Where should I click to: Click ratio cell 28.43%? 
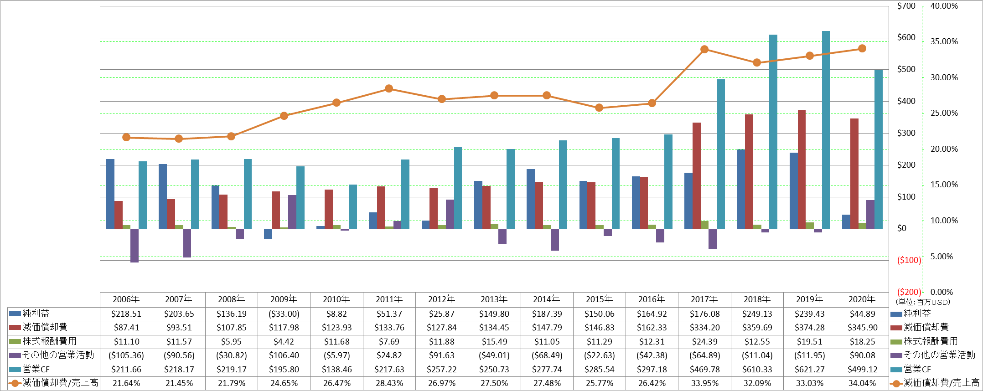click(x=389, y=383)
